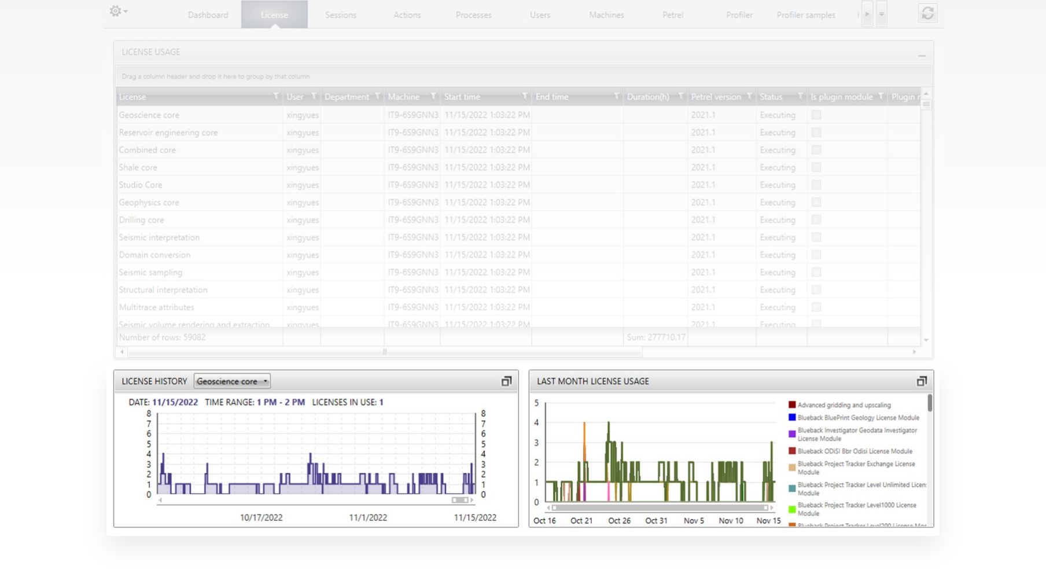This screenshot has height=588, width=1046.
Task: Click the Duration(h) column filter icon
Action: point(680,96)
